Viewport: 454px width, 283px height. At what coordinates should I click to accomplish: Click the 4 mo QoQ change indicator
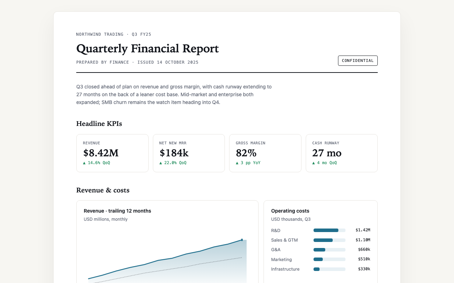click(325, 163)
